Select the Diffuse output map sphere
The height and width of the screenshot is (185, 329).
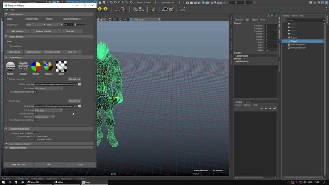35,66
